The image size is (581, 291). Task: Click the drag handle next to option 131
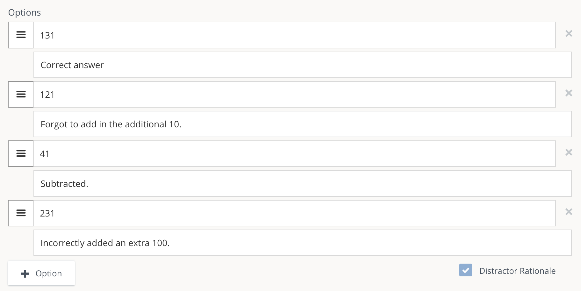tap(20, 35)
